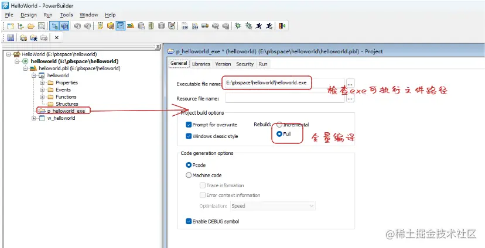Open the Database painter cylinder icon

(161, 26)
